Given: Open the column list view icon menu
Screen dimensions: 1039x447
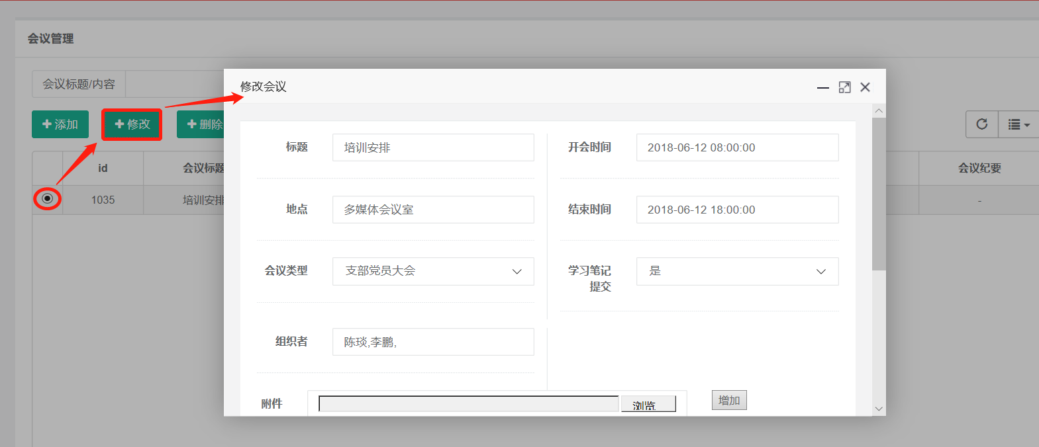Looking at the screenshot, I should (1018, 124).
